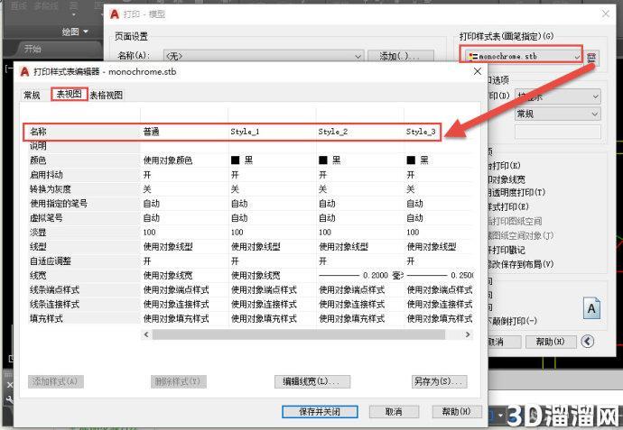Viewport: 623px width, 430px height.
Task: Click the 编辑线宽(L)... button
Action: pyautogui.click(x=312, y=381)
